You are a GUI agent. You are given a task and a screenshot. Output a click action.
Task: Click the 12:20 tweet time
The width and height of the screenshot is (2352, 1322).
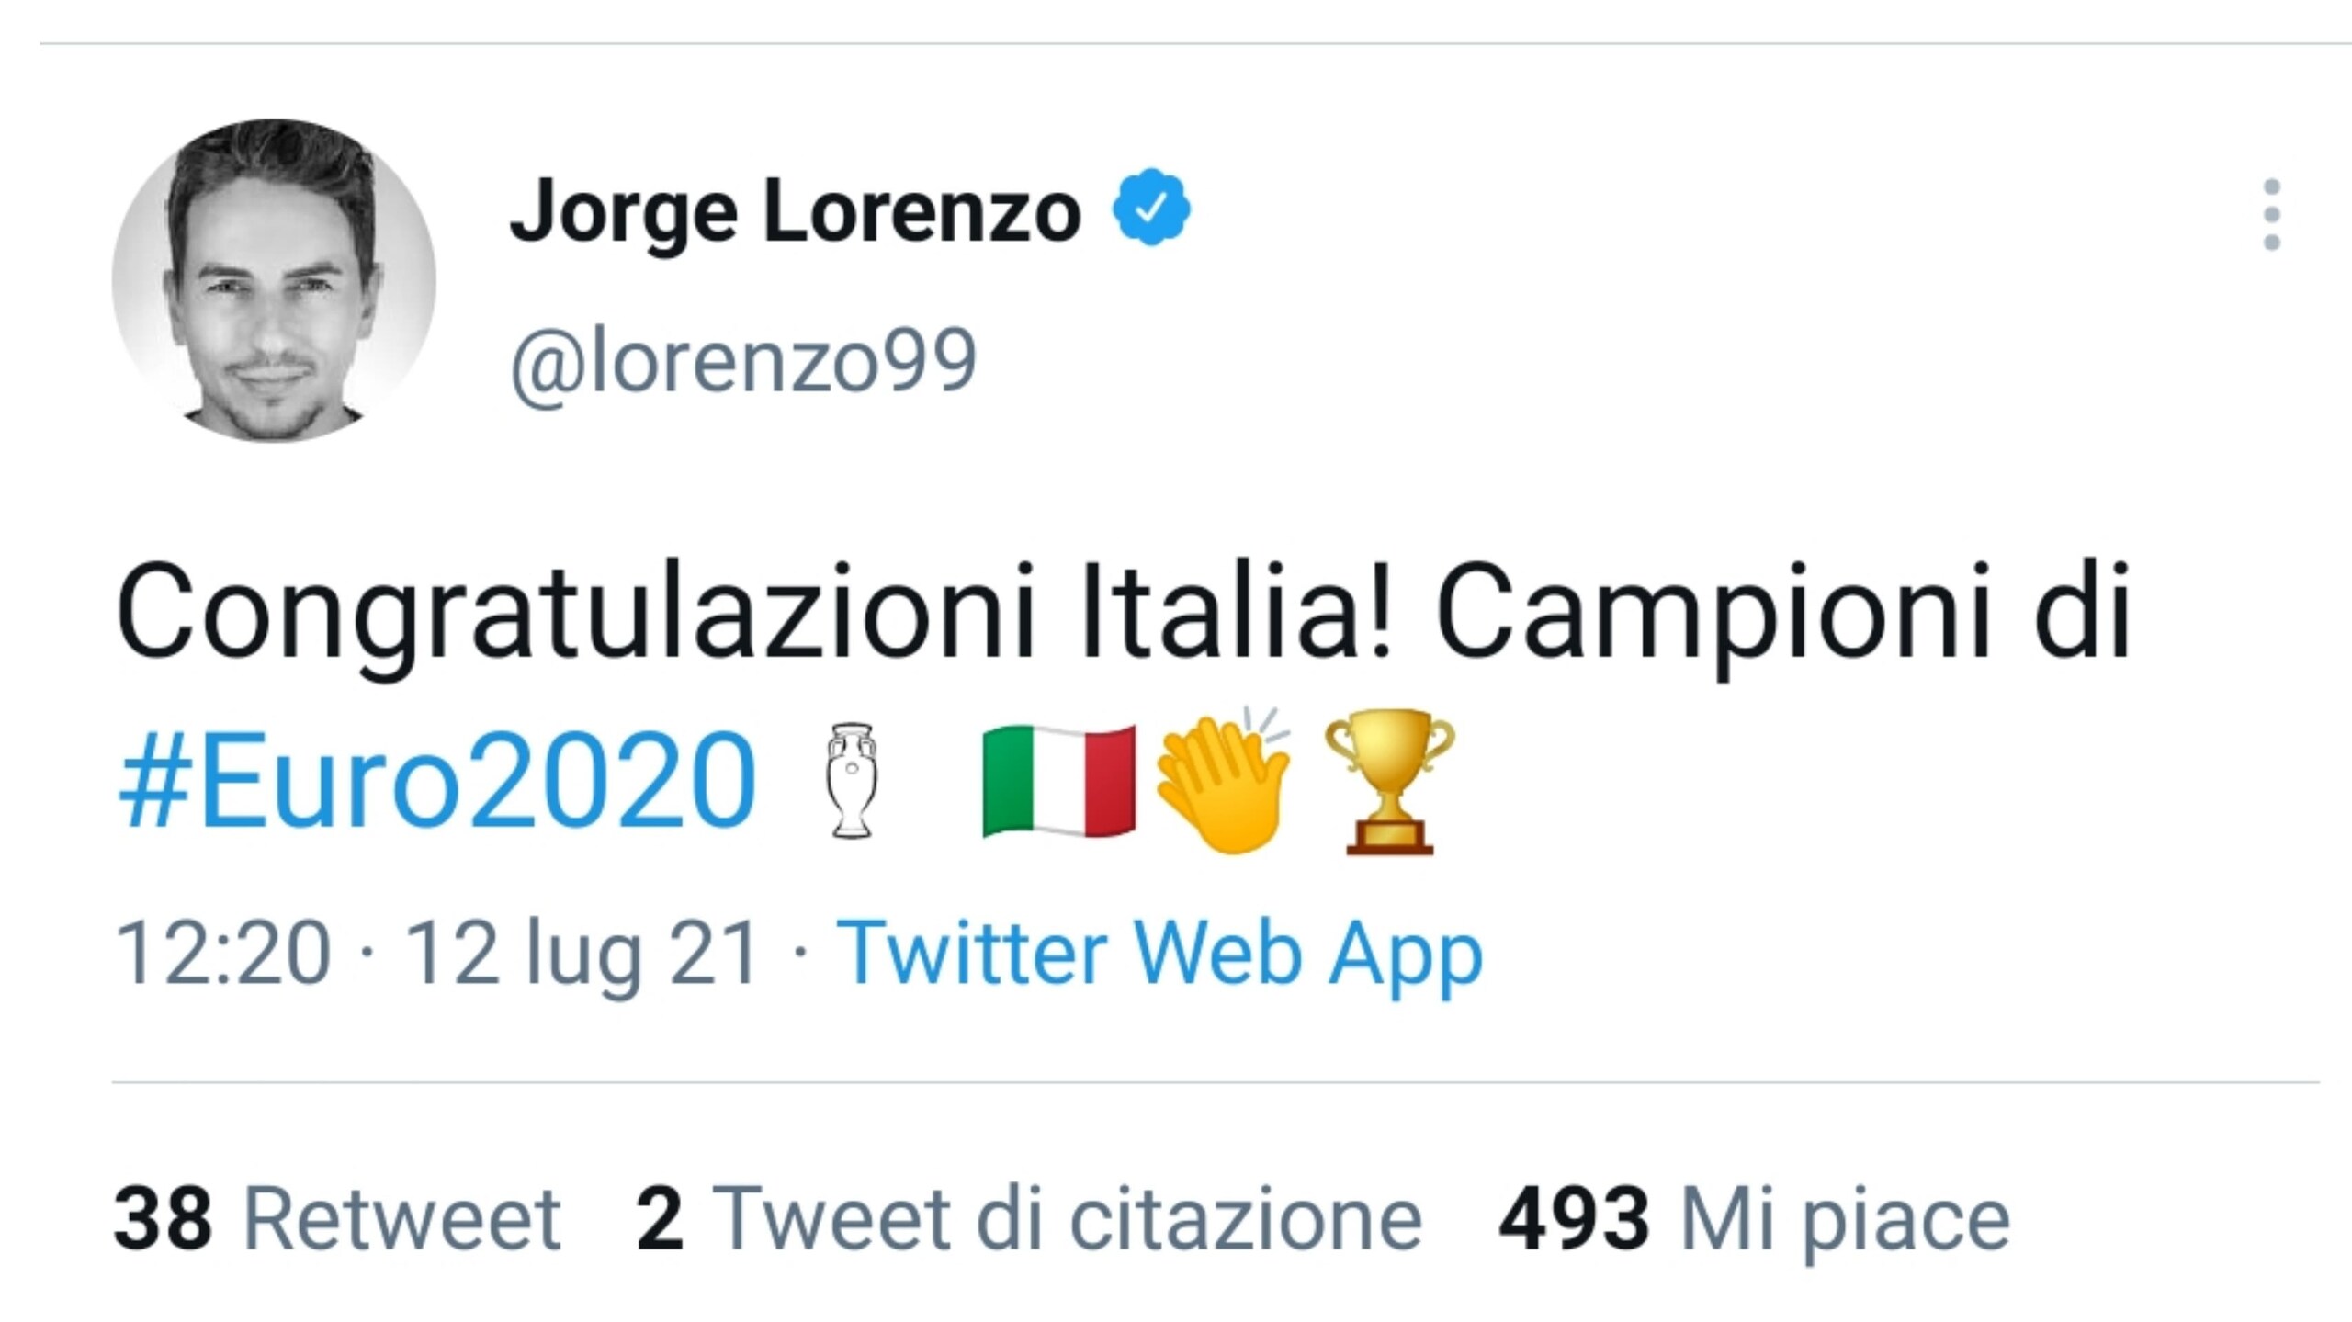[x=223, y=954]
